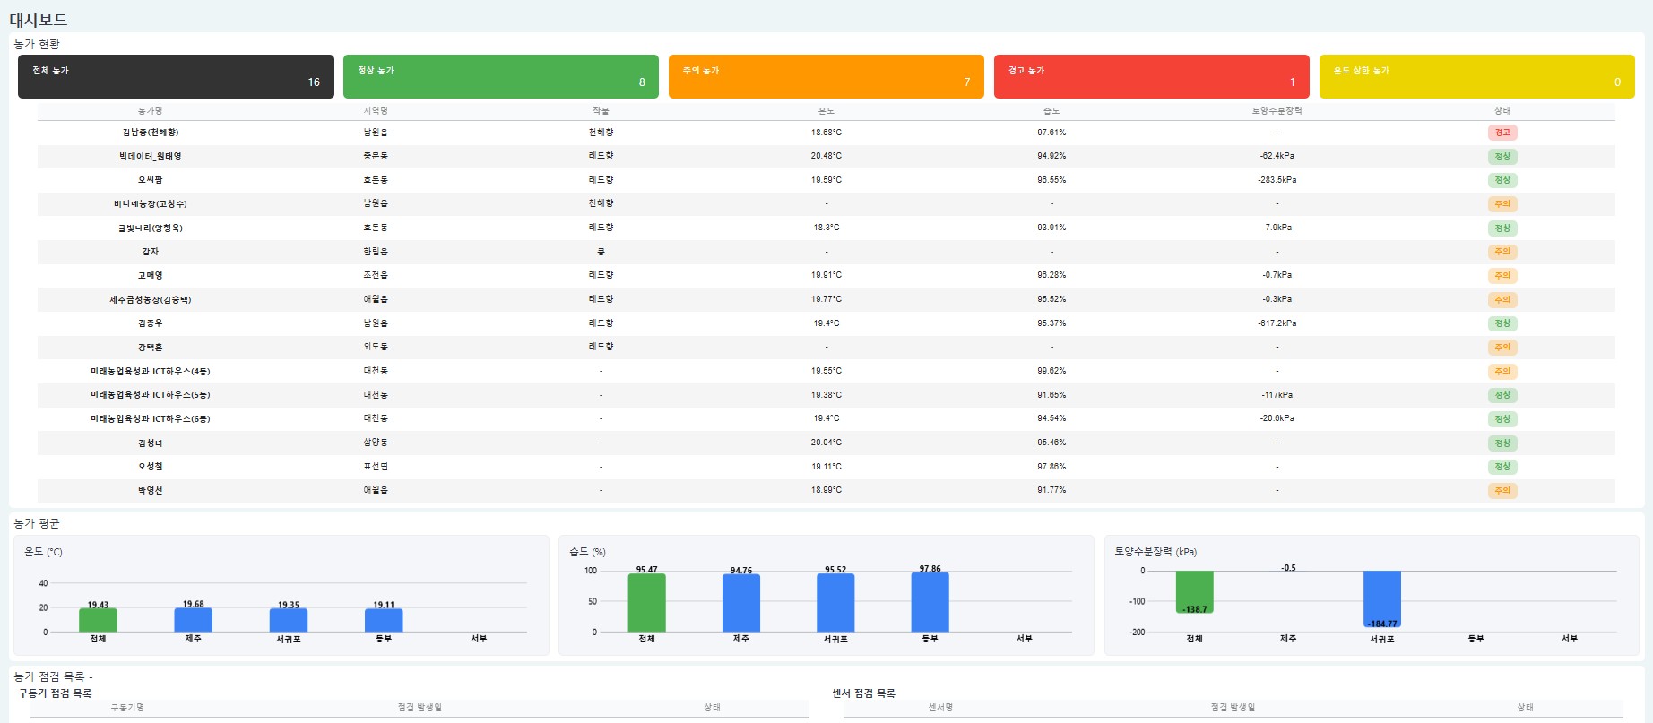
Task: Select the green 정상 농가 card
Action: pos(501,76)
